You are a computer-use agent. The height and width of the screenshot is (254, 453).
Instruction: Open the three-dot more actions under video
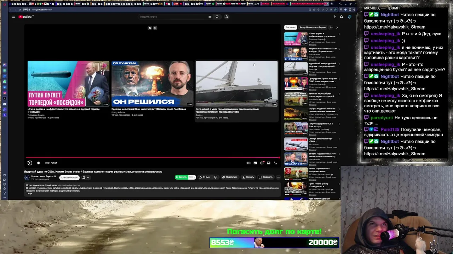pos(279,177)
